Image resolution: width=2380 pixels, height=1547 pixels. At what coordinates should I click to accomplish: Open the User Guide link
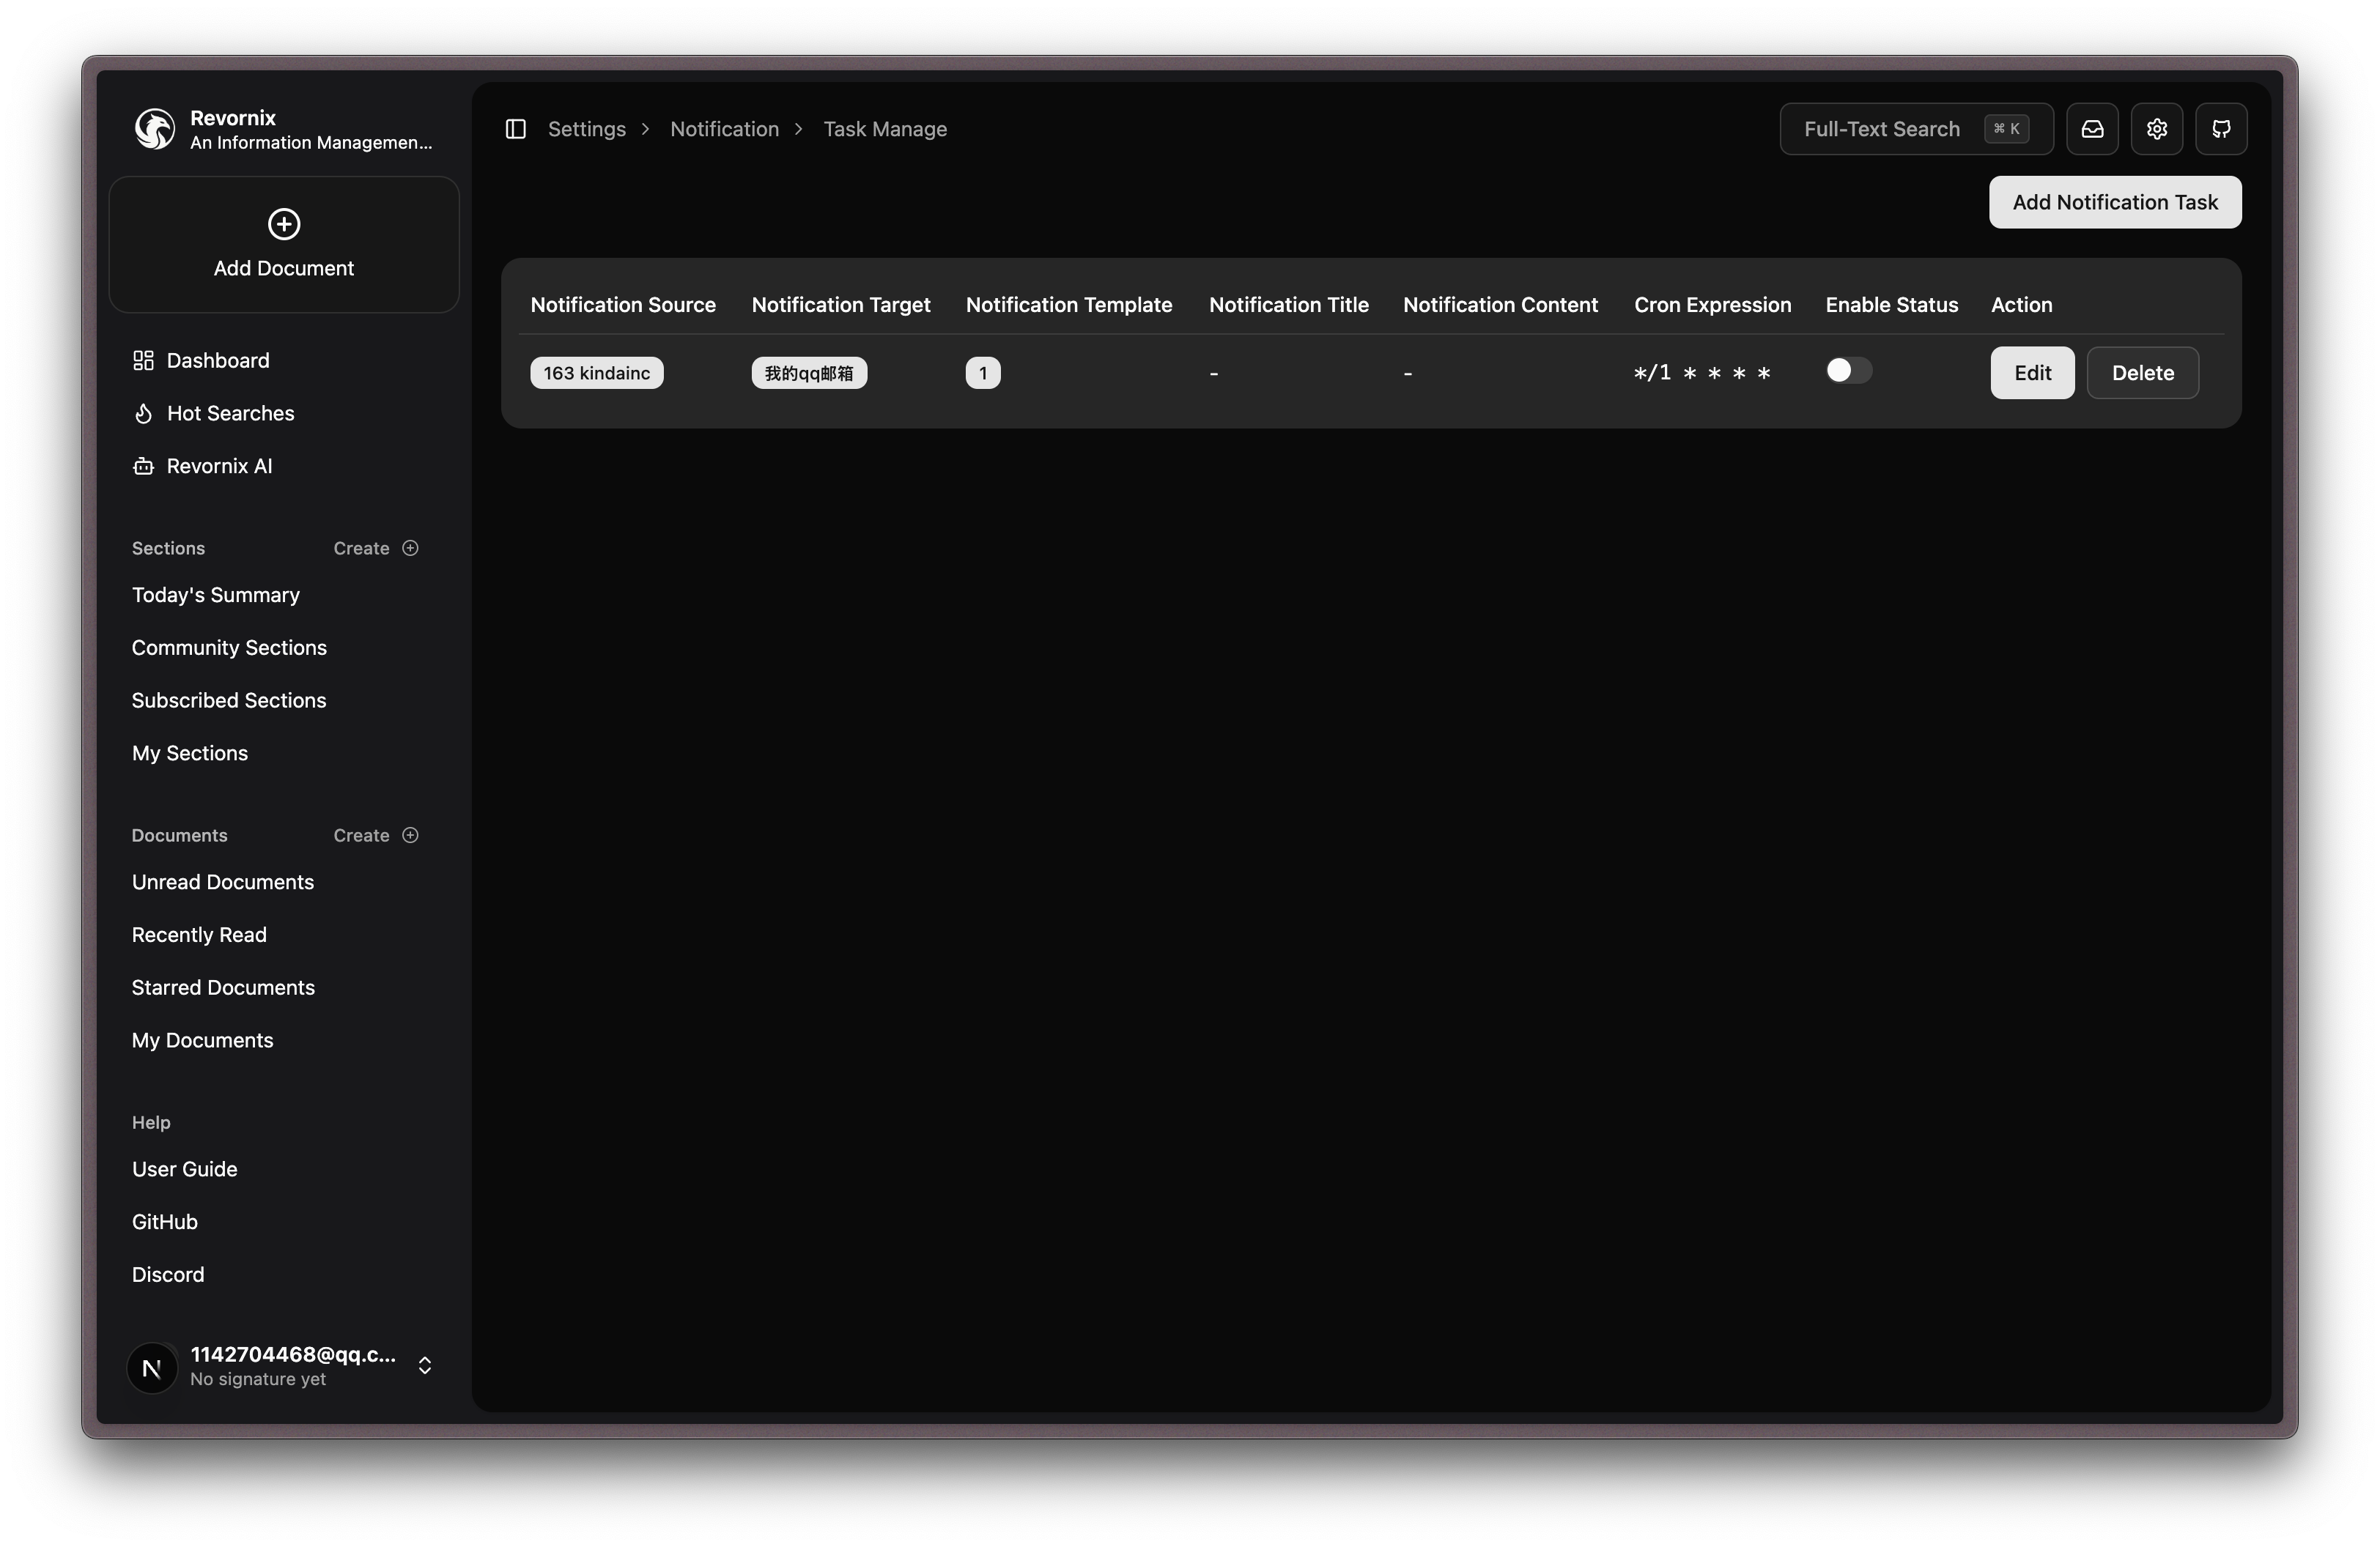pos(185,1169)
